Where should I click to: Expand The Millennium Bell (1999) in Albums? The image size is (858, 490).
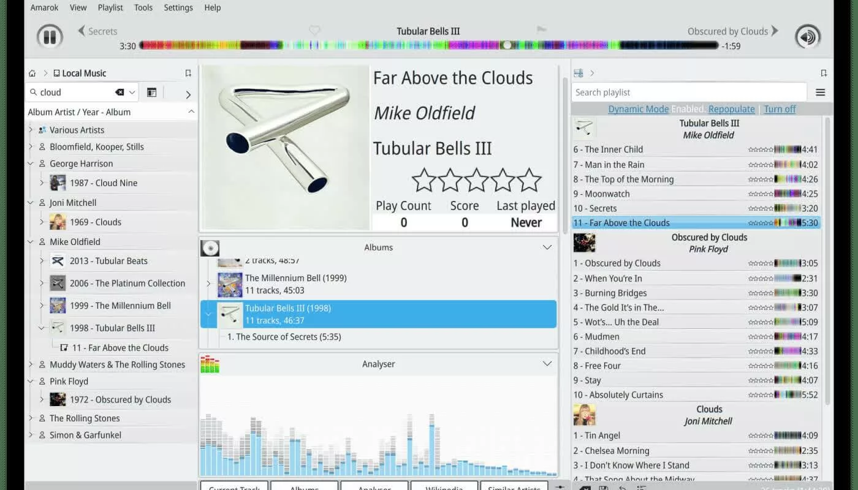(x=208, y=284)
